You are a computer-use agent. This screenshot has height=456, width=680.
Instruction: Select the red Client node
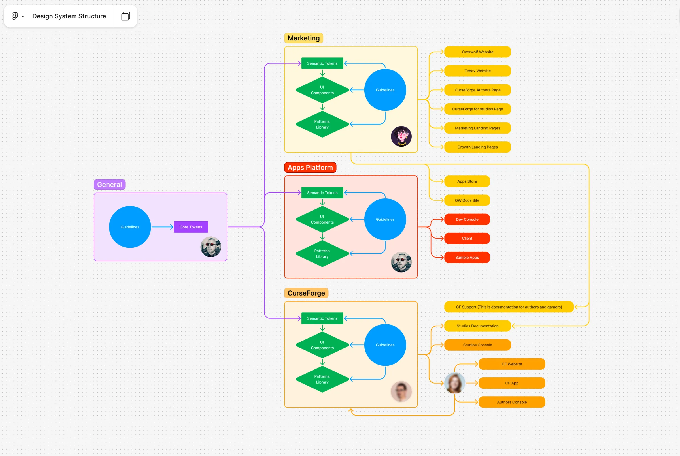click(x=467, y=238)
